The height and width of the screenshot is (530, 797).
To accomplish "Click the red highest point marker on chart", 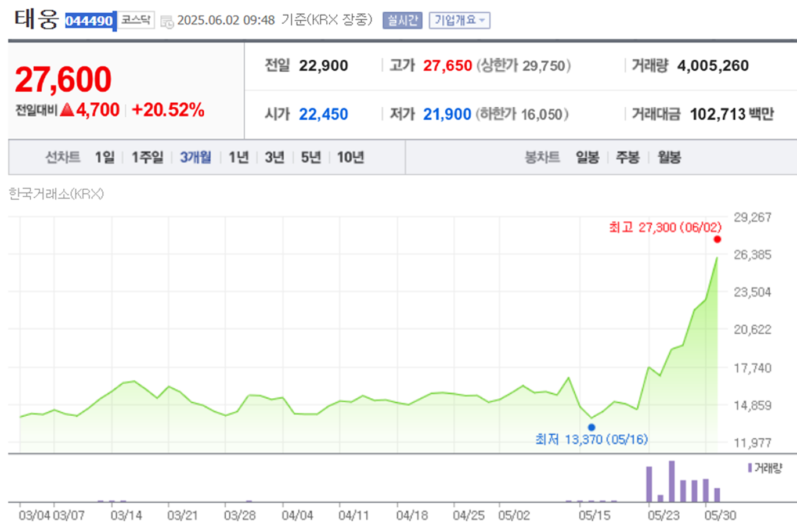I will point(717,239).
